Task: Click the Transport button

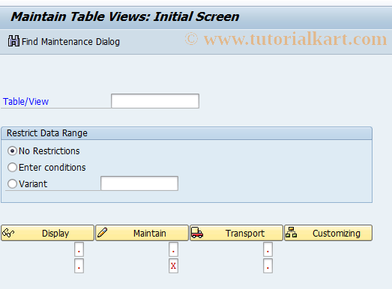Action: (236, 233)
